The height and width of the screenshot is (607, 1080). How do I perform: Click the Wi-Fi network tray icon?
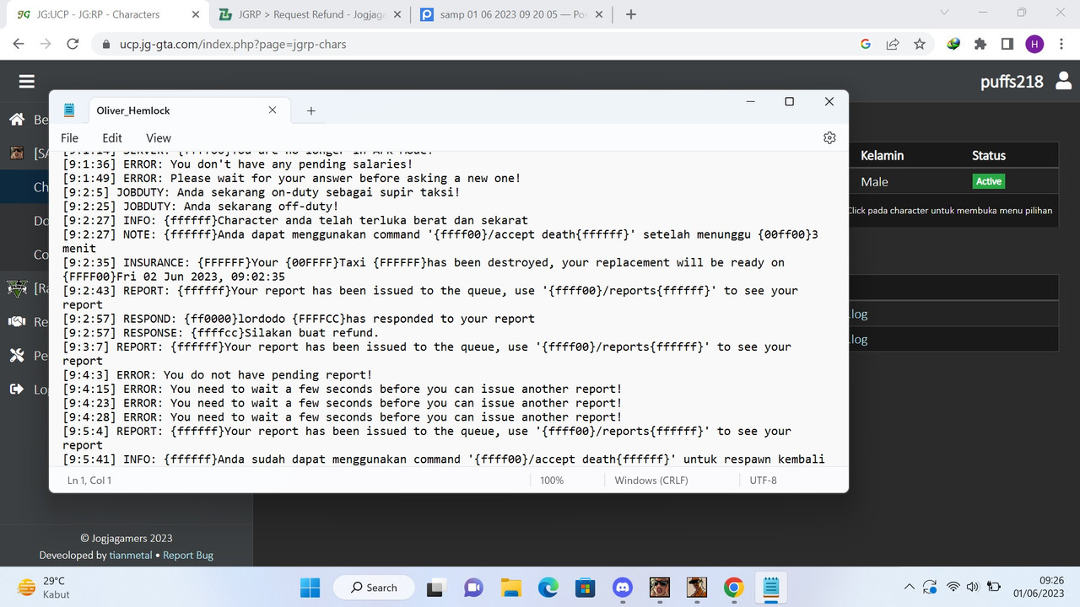pyautogui.click(x=953, y=587)
